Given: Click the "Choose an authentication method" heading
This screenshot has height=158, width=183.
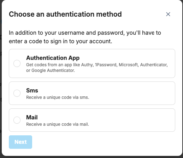Looking at the screenshot, I should (65, 14).
